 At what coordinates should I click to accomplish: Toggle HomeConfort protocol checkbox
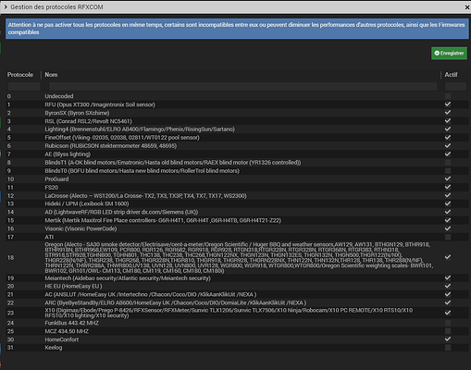click(x=448, y=339)
